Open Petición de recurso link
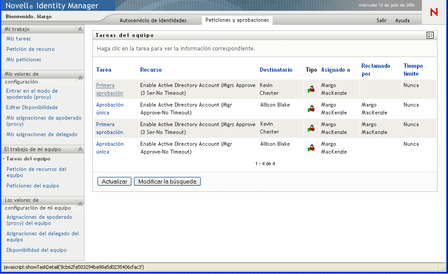This screenshot has width=448, height=274. (x=30, y=49)
